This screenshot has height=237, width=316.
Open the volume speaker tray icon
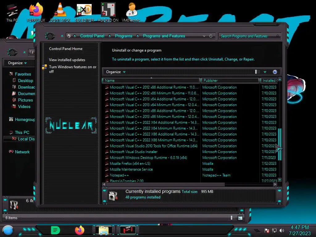tap(281, 230)
